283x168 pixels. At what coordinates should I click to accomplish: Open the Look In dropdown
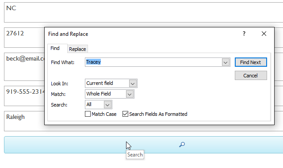[133, 84]
